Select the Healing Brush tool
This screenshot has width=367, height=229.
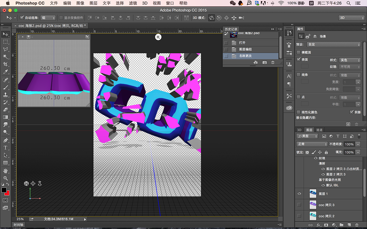click(x=5, y=80)
